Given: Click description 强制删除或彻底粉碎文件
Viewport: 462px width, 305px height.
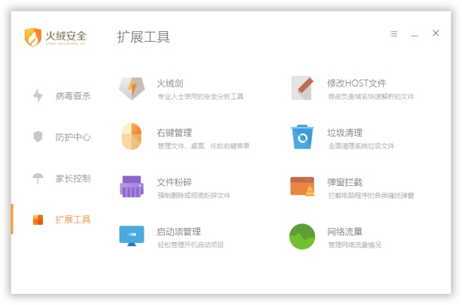Looking at the screenshot, I should 194,195.
